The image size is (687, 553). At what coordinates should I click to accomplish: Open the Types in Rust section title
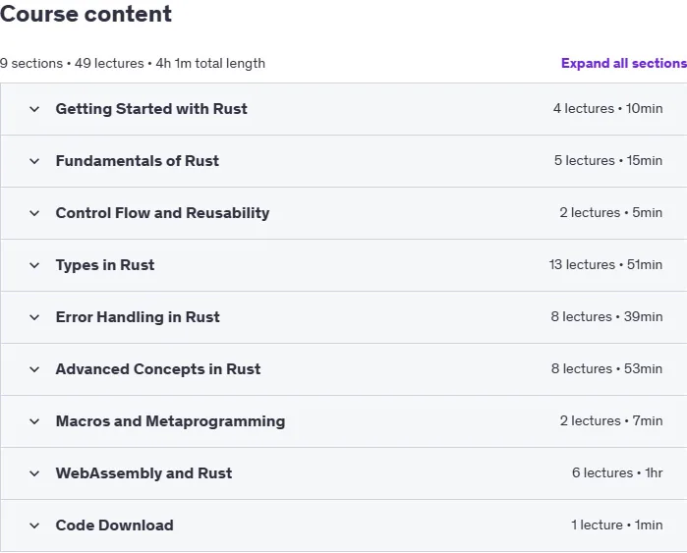coord(105,265)
